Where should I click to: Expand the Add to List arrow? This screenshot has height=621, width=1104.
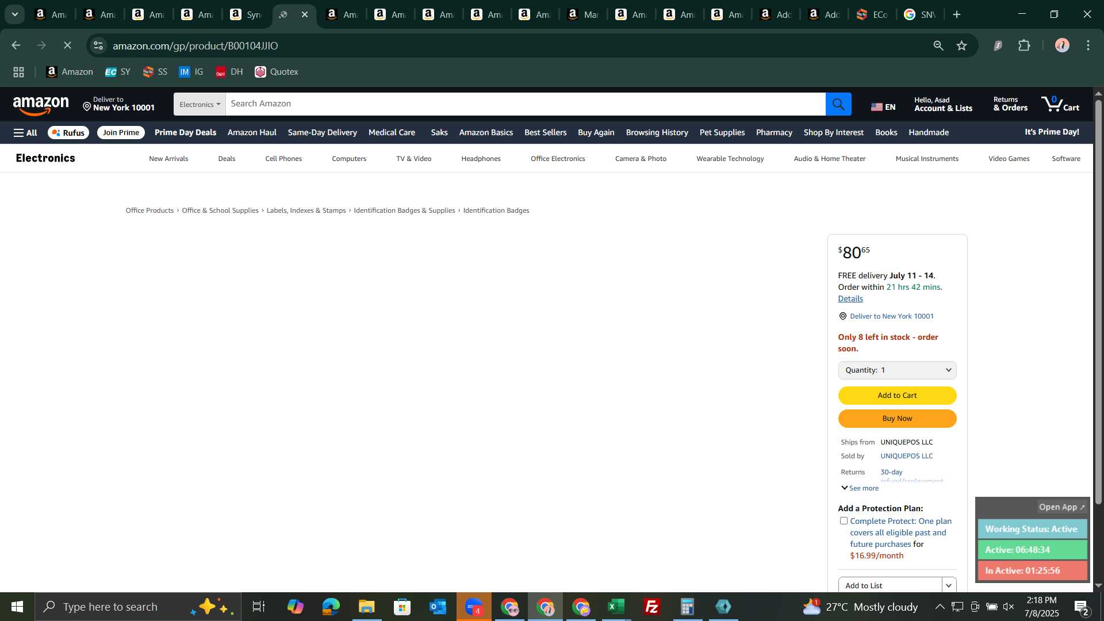(949, 585)
